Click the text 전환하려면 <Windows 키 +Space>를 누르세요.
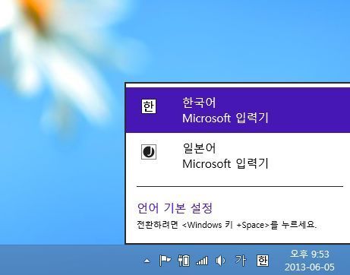 point(226,225)
